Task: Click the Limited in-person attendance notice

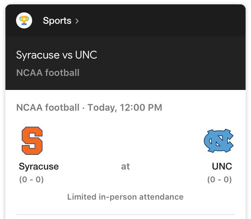Action: pyautogui.click(x=125, y=197)
